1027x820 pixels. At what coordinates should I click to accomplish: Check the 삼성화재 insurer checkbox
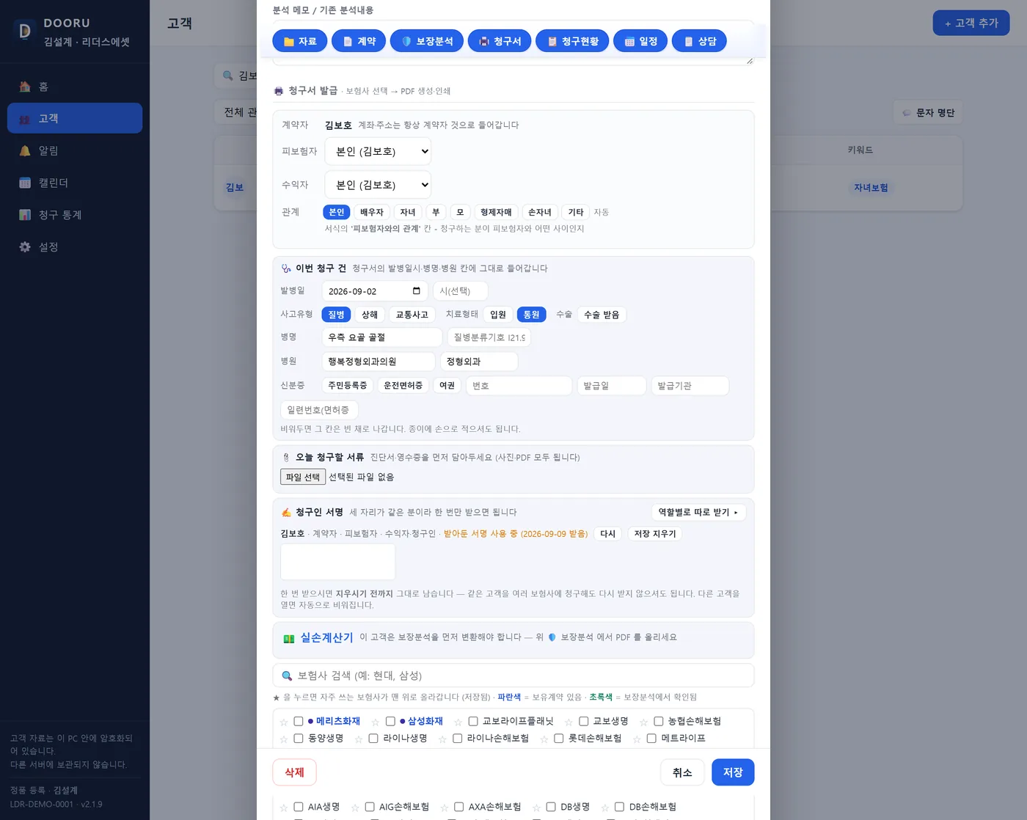pyautogui.click(x=390, y=721)
